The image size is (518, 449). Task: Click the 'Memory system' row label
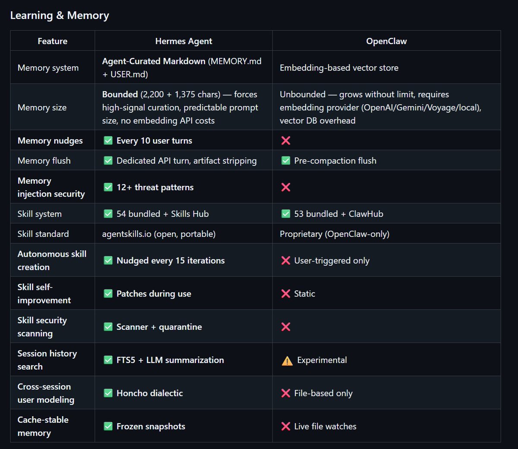(48, 68)
